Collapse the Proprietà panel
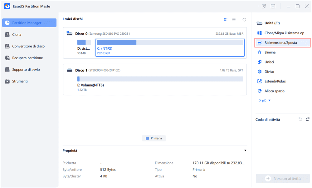This screenshot has width=312, height=188. click(x=245, y=151)
